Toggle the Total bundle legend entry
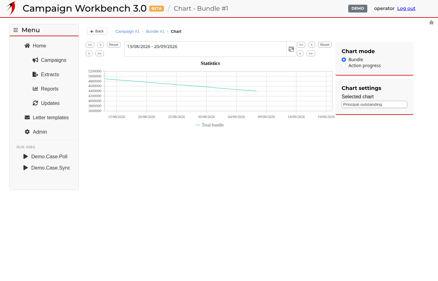The height and width of the screenshot is (281, 438). (x=210, y=125)
